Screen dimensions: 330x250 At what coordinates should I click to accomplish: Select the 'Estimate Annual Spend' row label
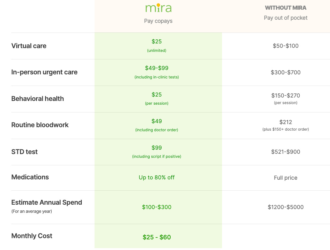point(47,202)
